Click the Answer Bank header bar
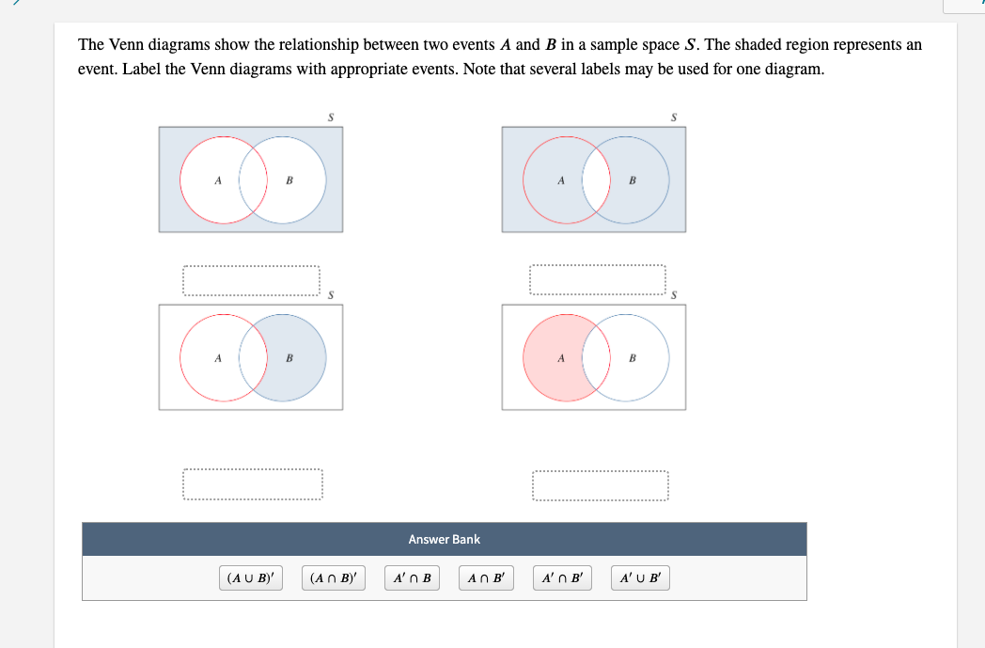 (x=445, y=539)
